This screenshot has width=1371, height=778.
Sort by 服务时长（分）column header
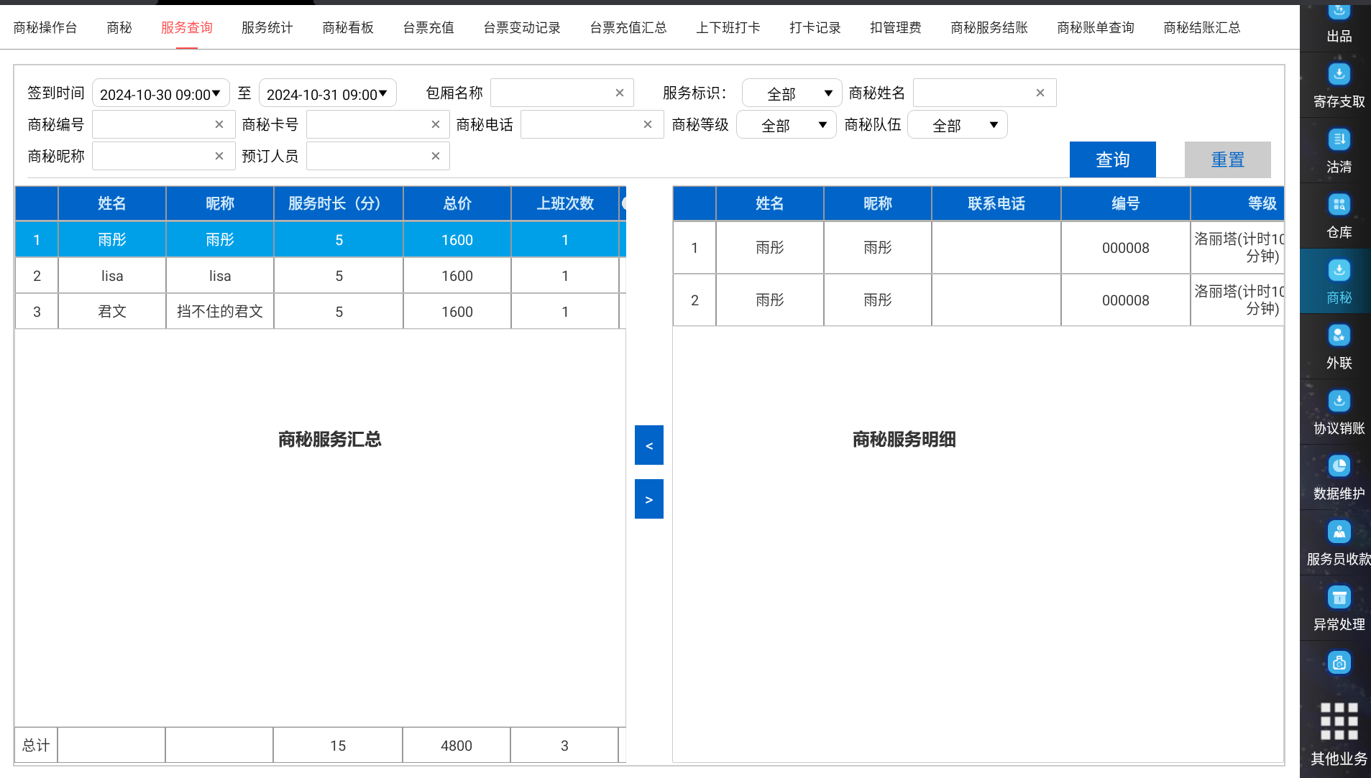tap(339, 203)
